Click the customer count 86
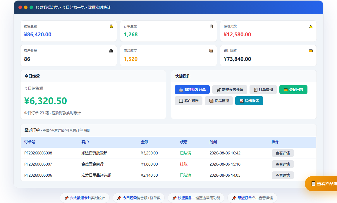Screen dimensions: 337x203 click(x=27, y=59)
